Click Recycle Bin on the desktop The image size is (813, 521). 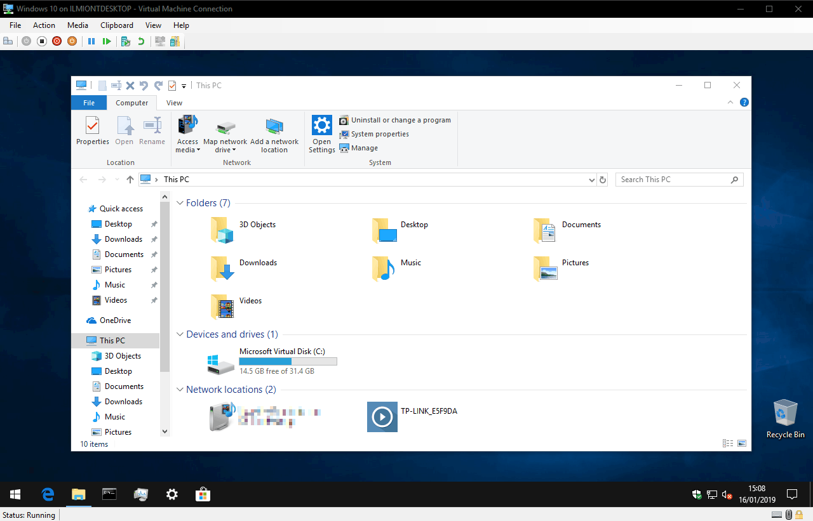coord(786,419)
